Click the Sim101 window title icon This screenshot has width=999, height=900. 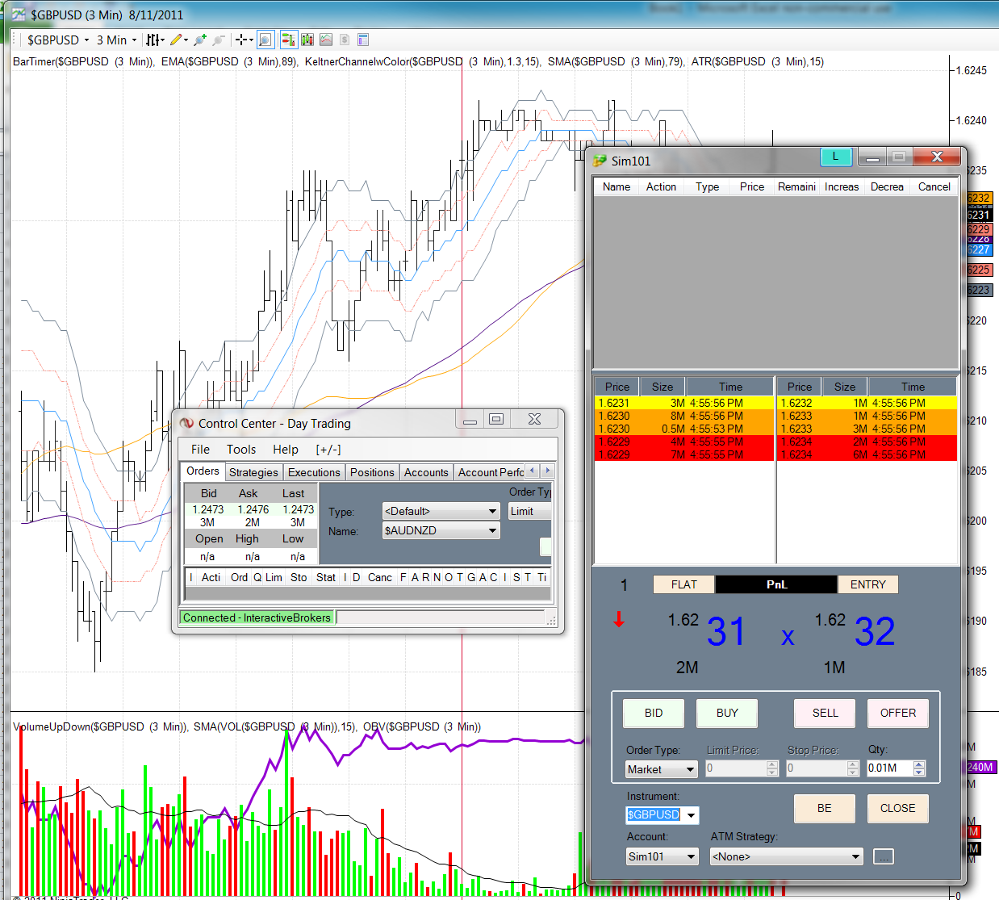pyautogui.click(x=600, y=161)
